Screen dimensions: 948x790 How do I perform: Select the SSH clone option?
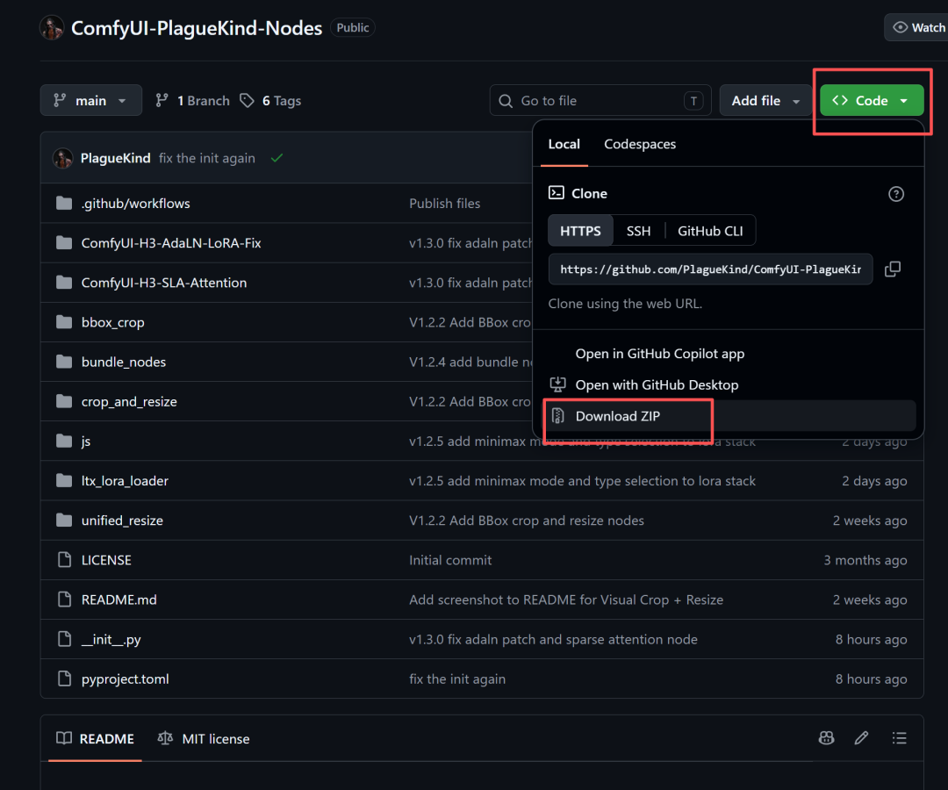[638, 231]
